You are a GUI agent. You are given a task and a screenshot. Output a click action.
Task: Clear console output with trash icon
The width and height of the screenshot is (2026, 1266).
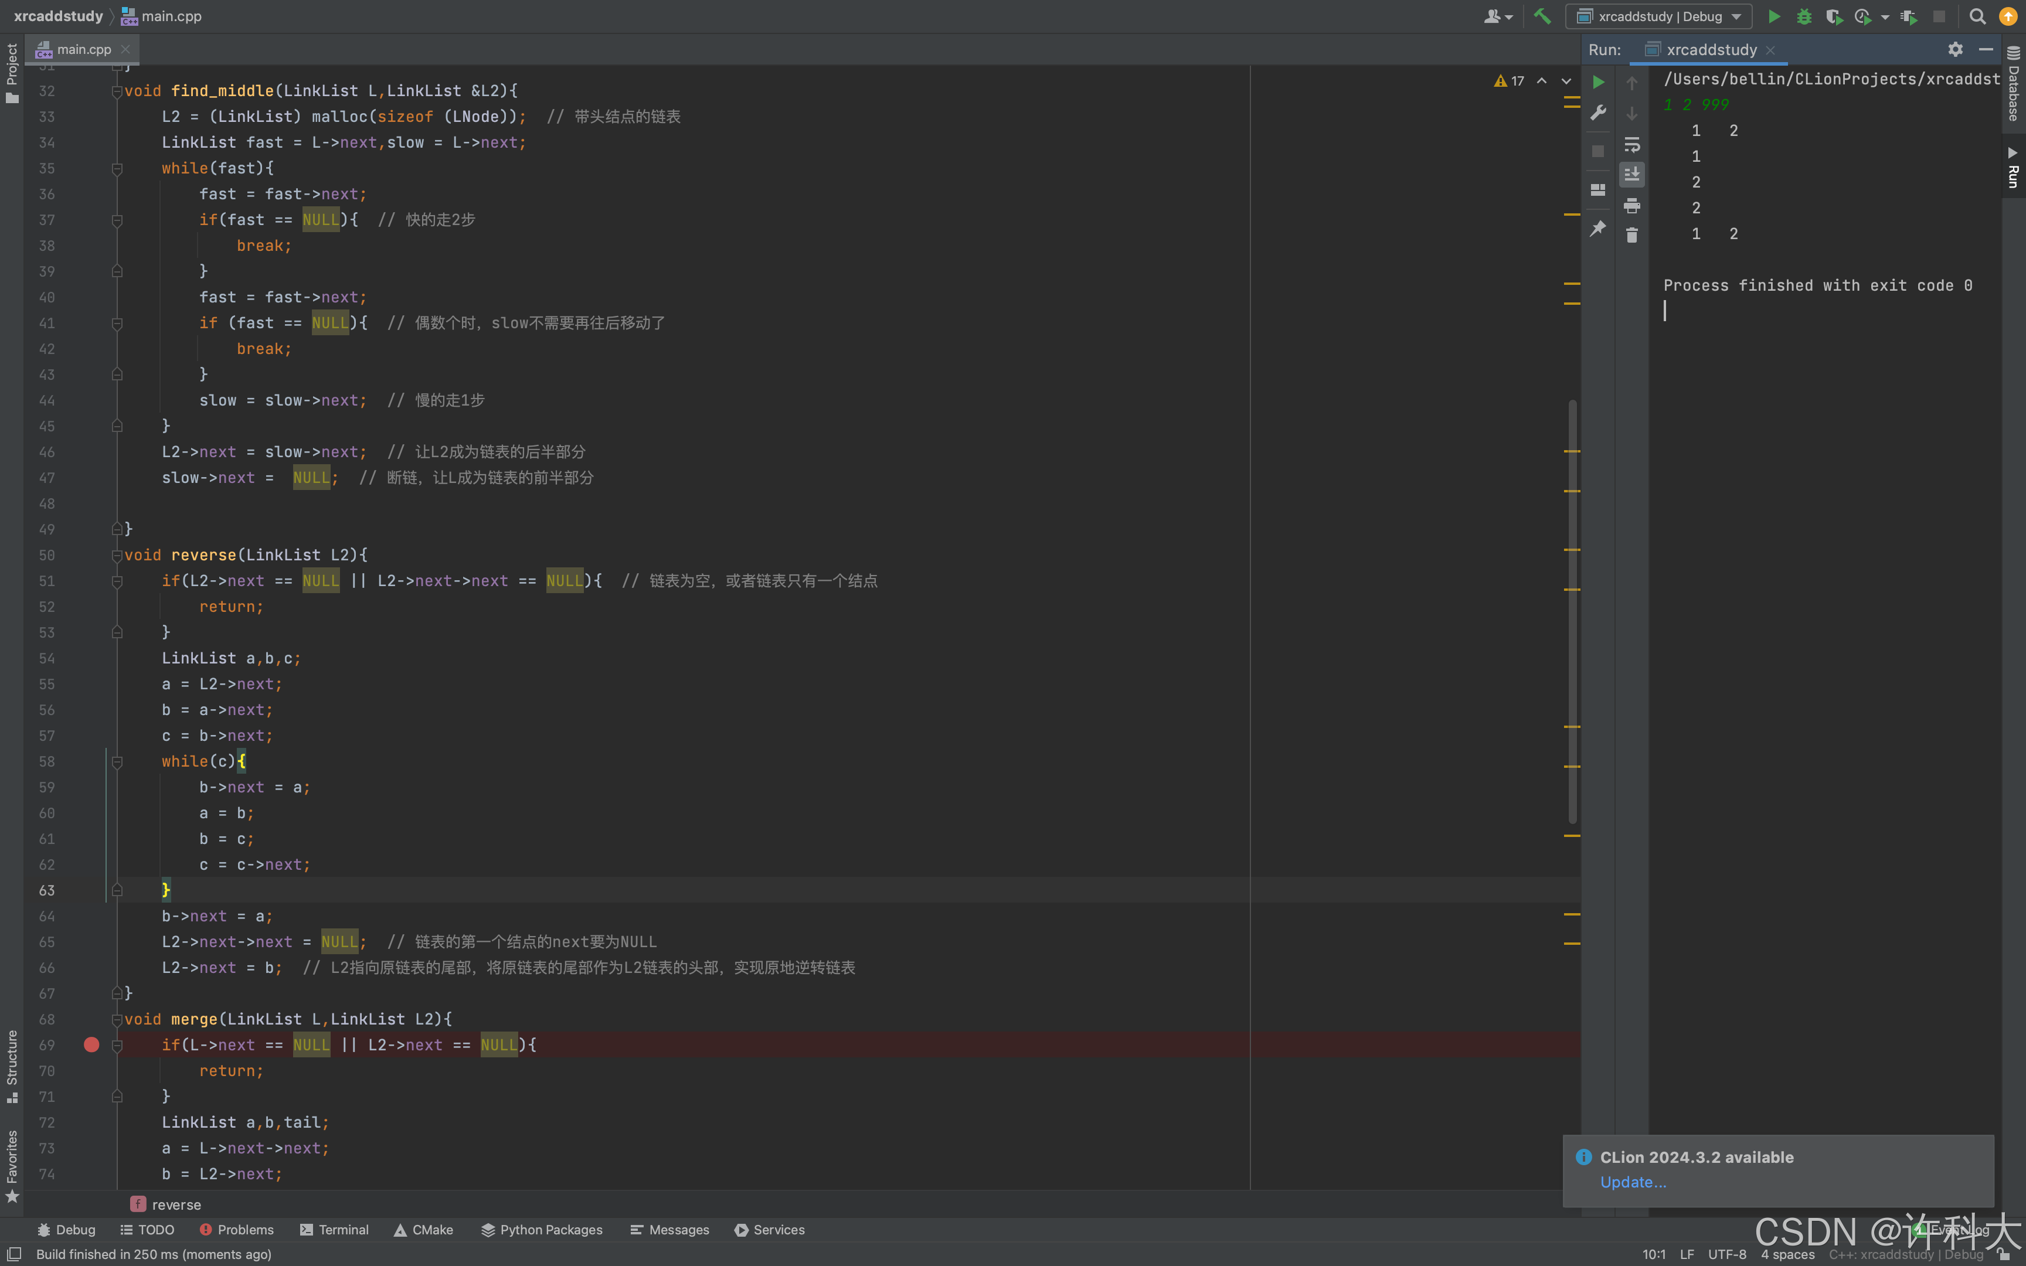coord(1631,235)
